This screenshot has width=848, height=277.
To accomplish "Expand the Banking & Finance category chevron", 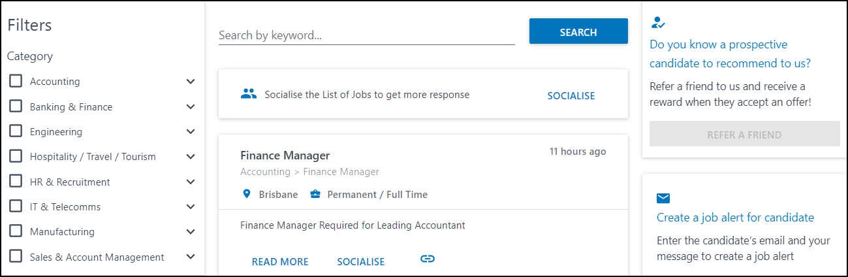I will [x=191, y=106].
